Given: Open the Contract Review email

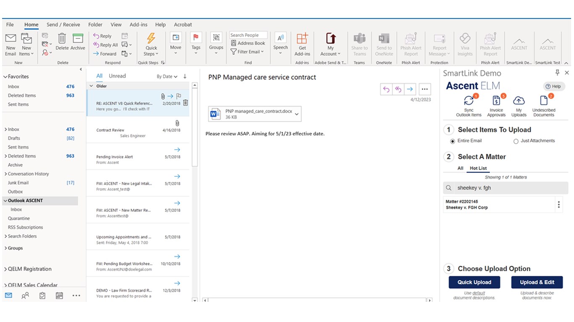Looking at the screenshot, I should pos(138,130).
